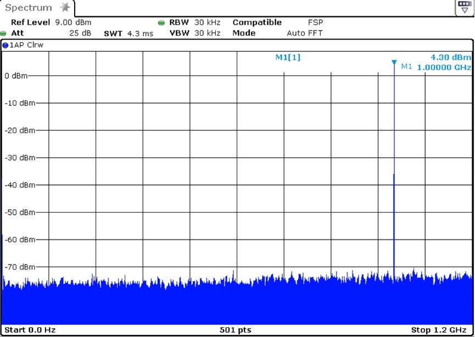Click the Start 0.0 Hz frequency field
475x337 pixels.
30,330
